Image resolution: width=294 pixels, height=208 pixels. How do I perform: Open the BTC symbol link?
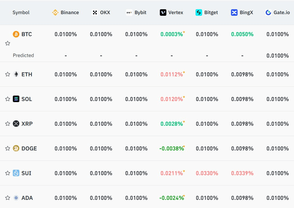[x=27, y=34]
